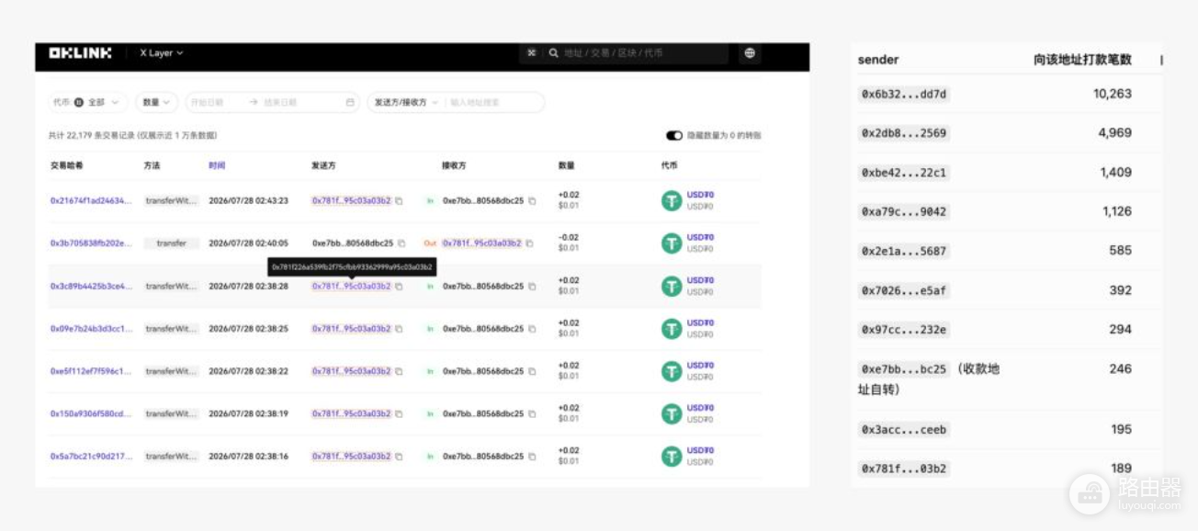The image size is (1198, 531).
Task: Select sender 0x2db8...2569 in the side table
Action: pyautogui.click(x=904, y=133)
